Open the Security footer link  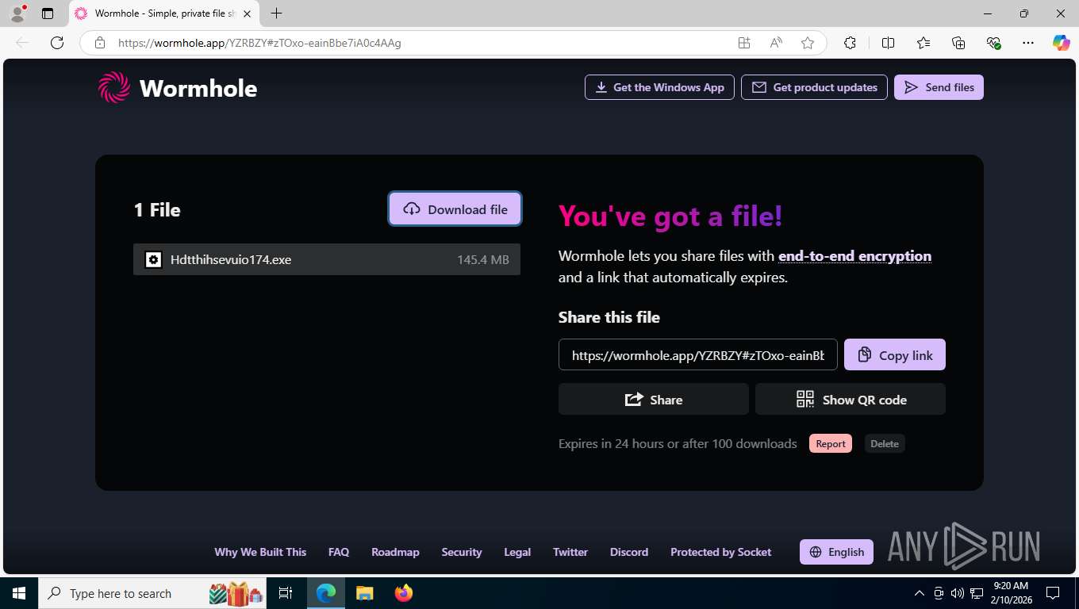[462, 552]
